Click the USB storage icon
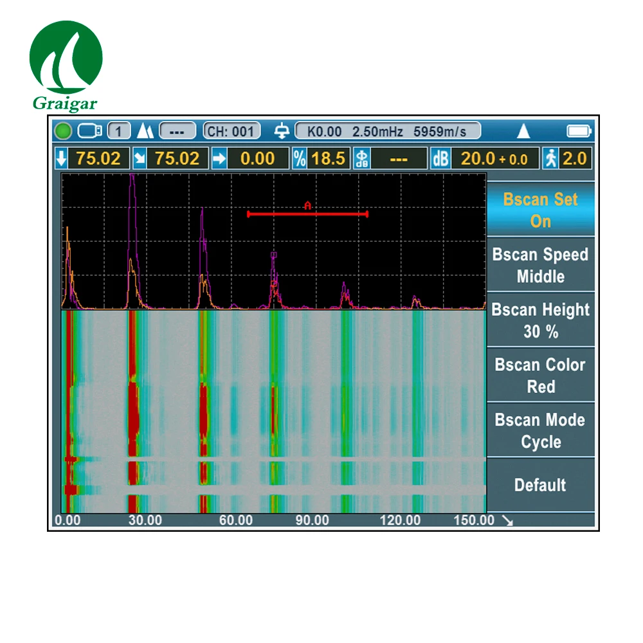This screenshot has height=643, width=643. (x=90, y=131)
